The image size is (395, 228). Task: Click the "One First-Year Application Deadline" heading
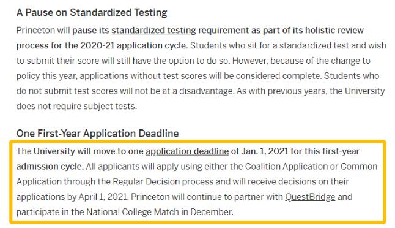[x=97, y=134]
